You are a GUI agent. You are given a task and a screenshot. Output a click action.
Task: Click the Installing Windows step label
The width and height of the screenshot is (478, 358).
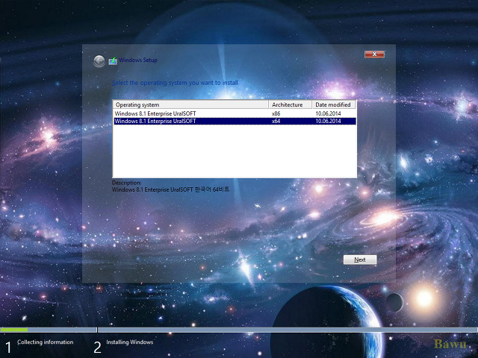[x=130, y=342]
